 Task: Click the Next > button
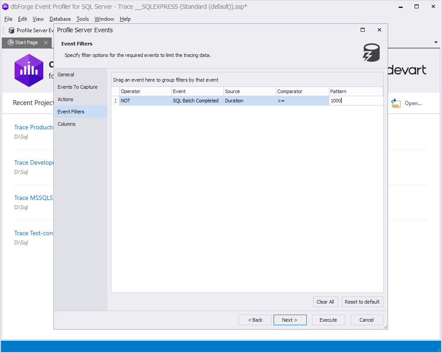tap(290, 320)
